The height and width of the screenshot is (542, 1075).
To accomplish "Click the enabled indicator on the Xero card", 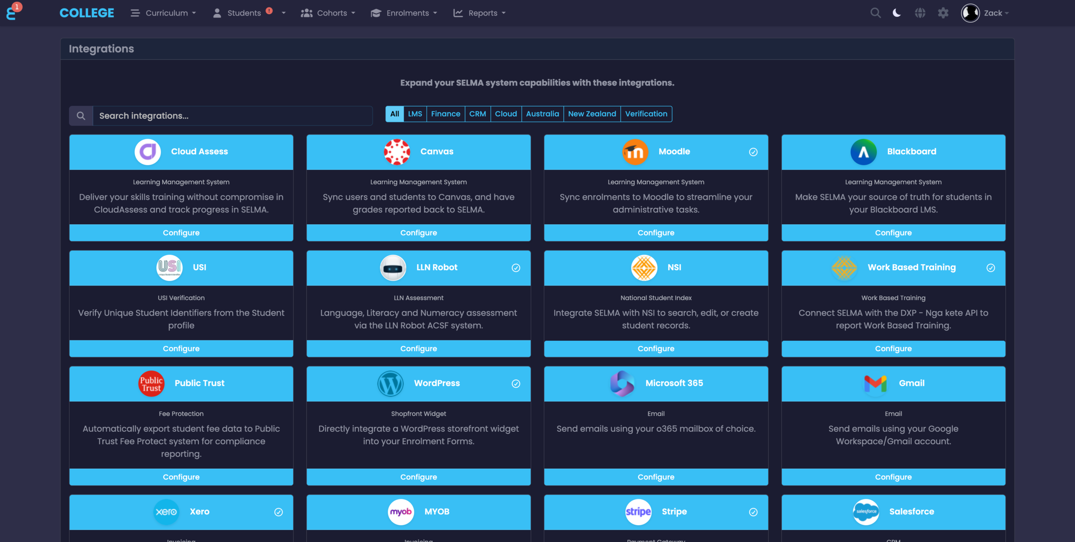I will point(279,512).
